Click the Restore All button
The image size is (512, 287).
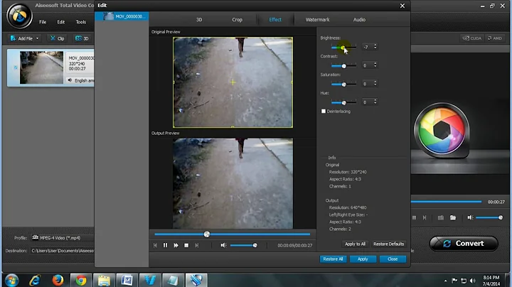pos(333,259)
